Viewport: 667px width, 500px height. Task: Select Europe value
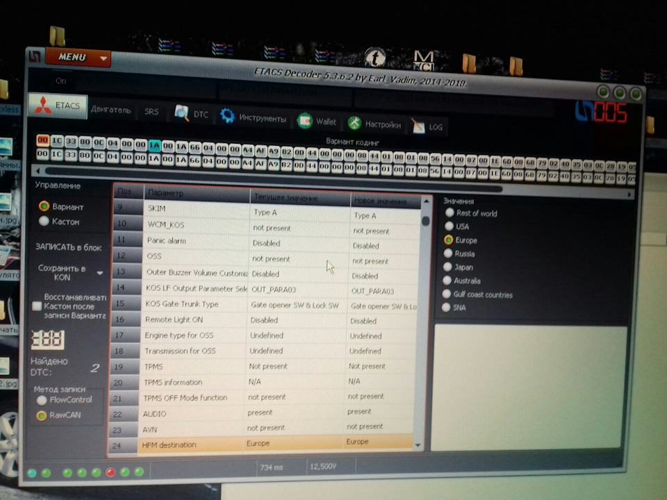pyautogui.click(x=448, y=240)
